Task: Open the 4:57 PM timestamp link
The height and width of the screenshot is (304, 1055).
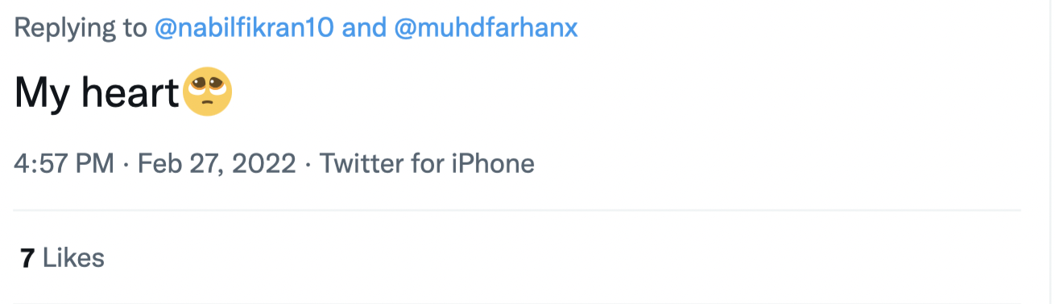Action: pos(64,164)
